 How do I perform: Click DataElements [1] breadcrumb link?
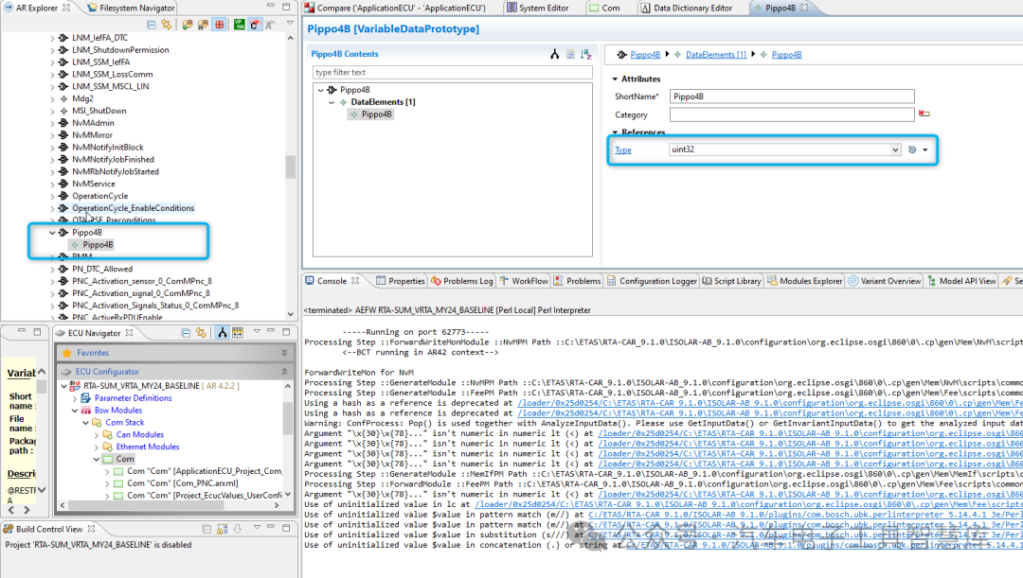(716, 55)
